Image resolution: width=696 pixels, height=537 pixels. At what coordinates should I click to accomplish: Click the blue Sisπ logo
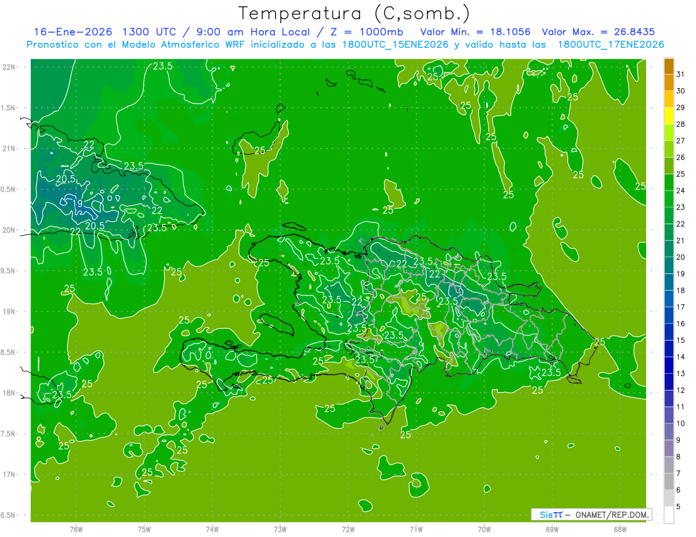click(550, 514)
